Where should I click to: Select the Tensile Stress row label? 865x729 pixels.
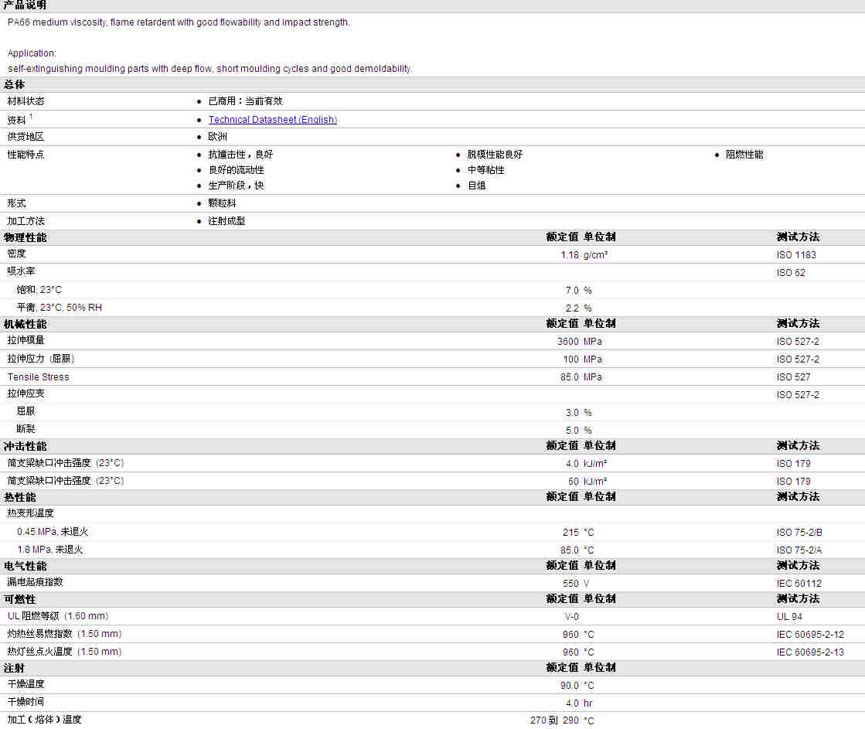(x=39, y=377)
